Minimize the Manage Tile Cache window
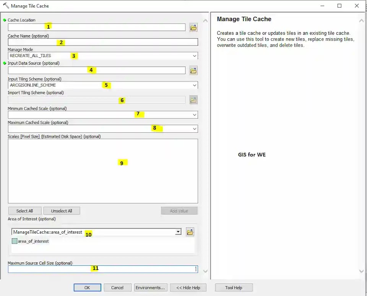This screenshot has height=296, width=367. click(323, 6)
